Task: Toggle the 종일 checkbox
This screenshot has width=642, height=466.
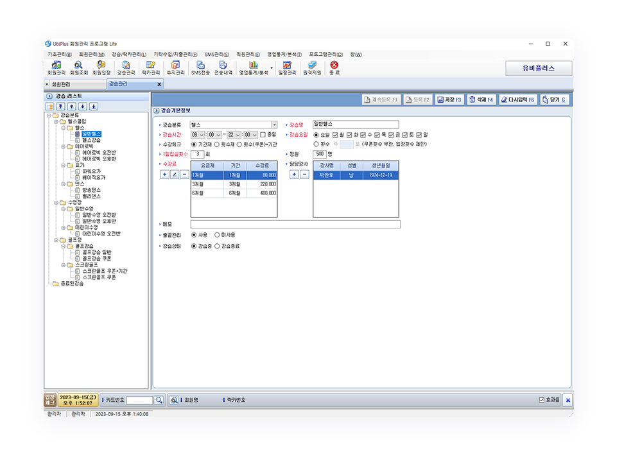Action: [263, 135]
